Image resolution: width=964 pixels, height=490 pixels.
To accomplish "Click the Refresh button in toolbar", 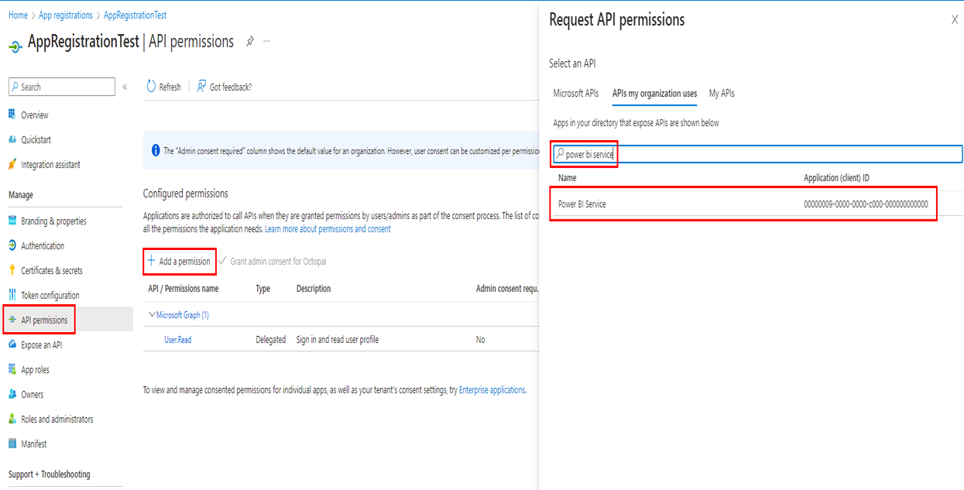I will [163, 87].
